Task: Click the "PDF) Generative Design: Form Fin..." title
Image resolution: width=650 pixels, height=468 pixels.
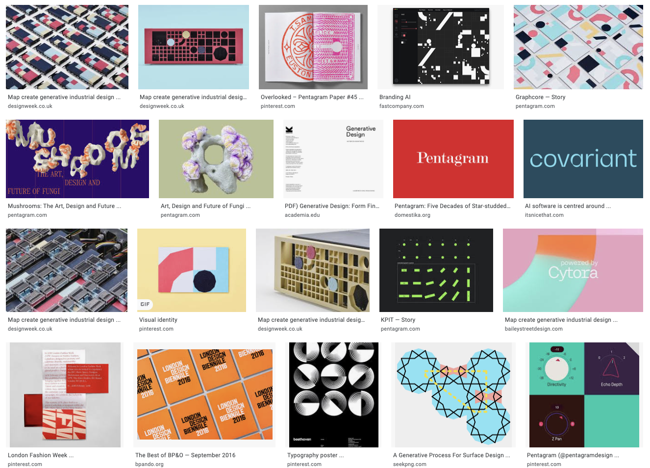Action: [x=332, y=206]
